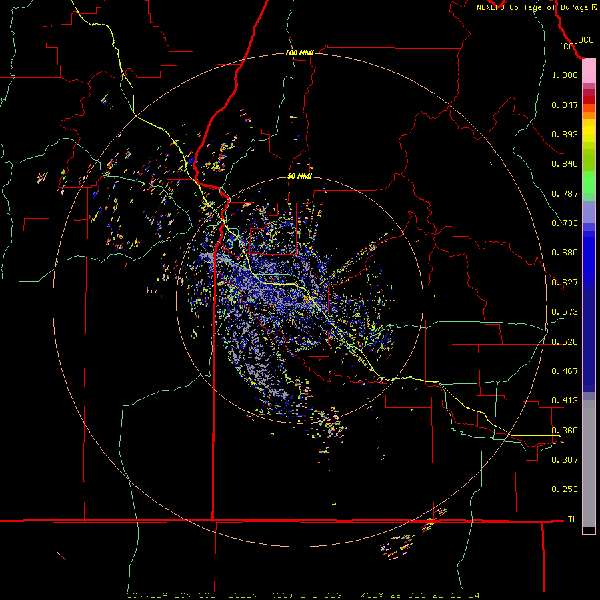600x600 pixels.
Task: Click the 100 NMI range ring label
Action: click(299, 53)
